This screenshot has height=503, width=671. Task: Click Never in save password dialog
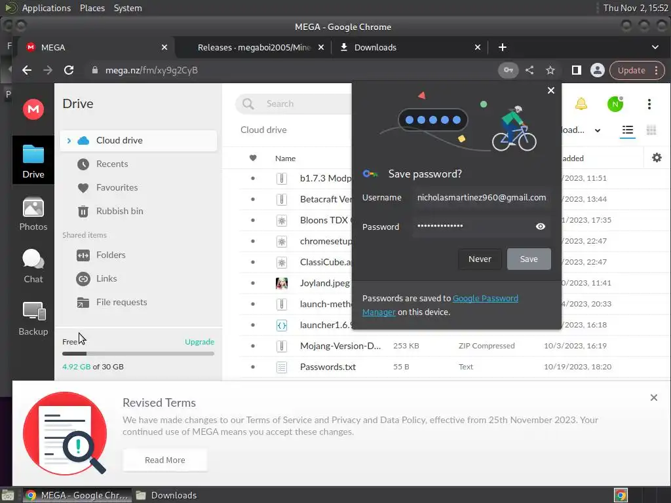pyautogui.click(x=480, y=259)
